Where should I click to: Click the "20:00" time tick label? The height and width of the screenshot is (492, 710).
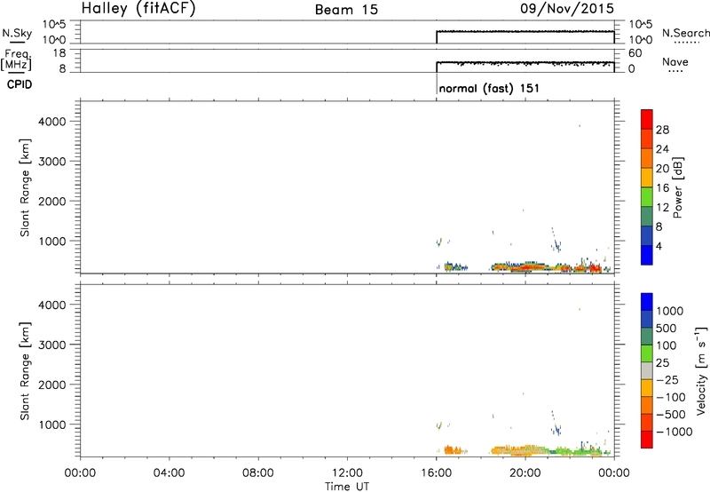(x=525, y=473)
